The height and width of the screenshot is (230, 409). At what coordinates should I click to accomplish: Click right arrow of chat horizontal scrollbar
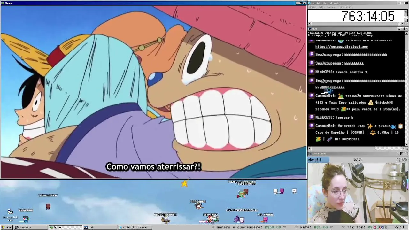click(x=403, y=148)
